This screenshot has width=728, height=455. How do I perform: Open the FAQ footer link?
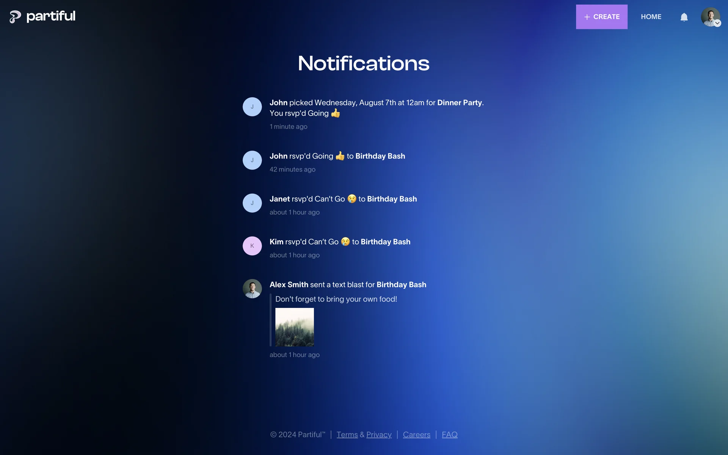tap(449, 435)
